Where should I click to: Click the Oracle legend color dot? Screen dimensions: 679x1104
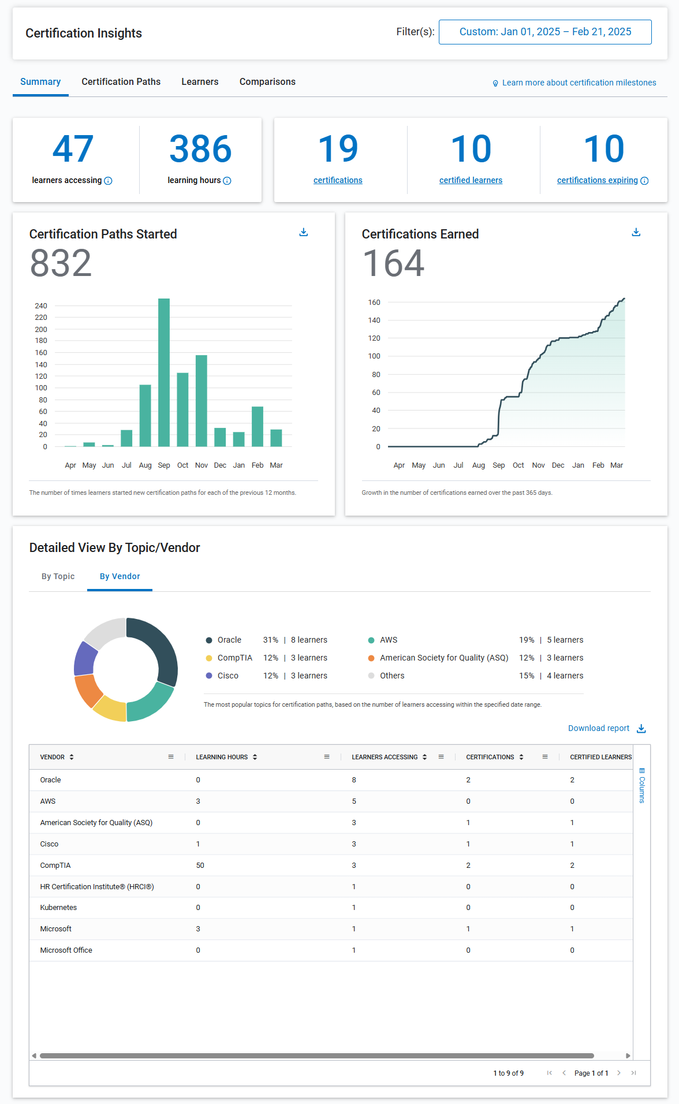pos(209,640)
